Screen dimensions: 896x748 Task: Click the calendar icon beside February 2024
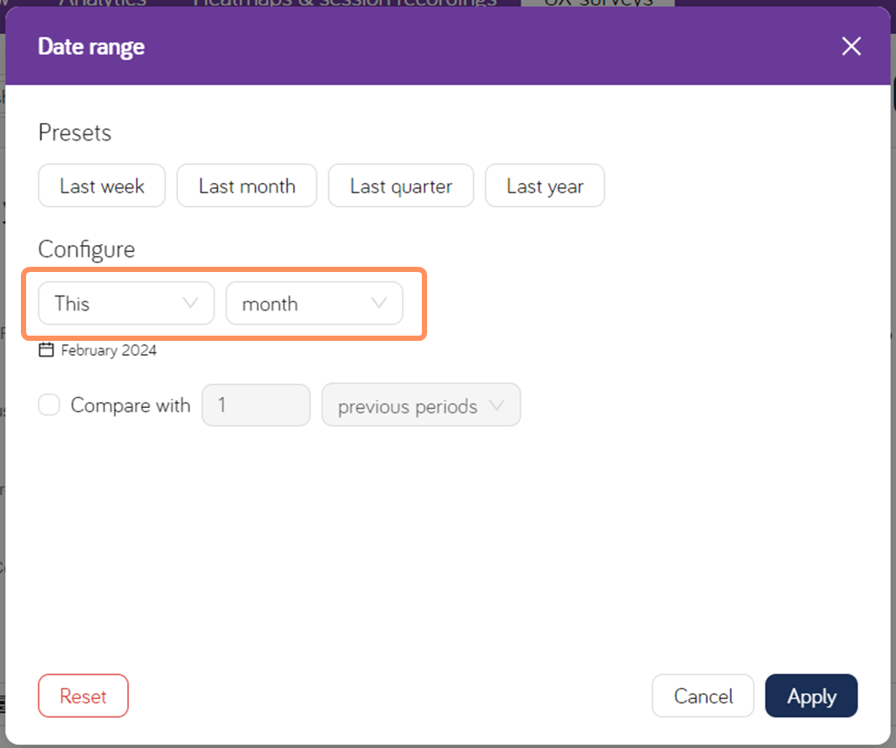click(x=46, y=350)
